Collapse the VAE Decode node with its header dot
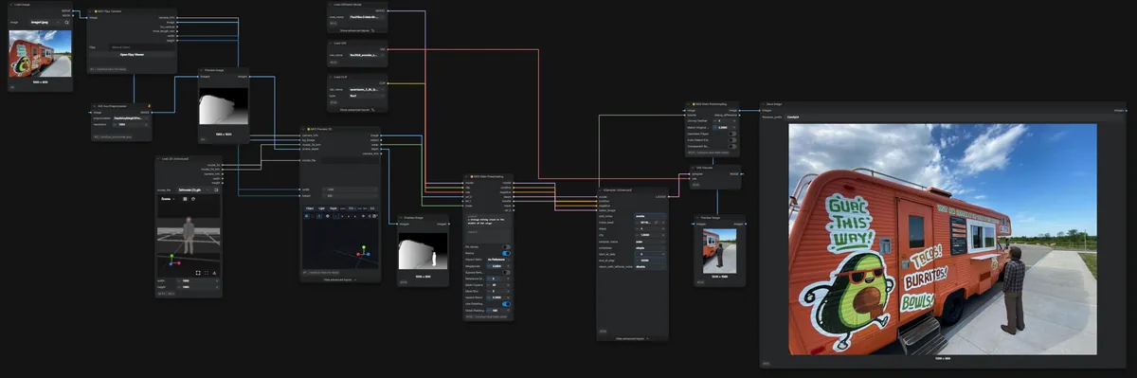Viewport: 1137px width, 378px height. coord(693,168)
